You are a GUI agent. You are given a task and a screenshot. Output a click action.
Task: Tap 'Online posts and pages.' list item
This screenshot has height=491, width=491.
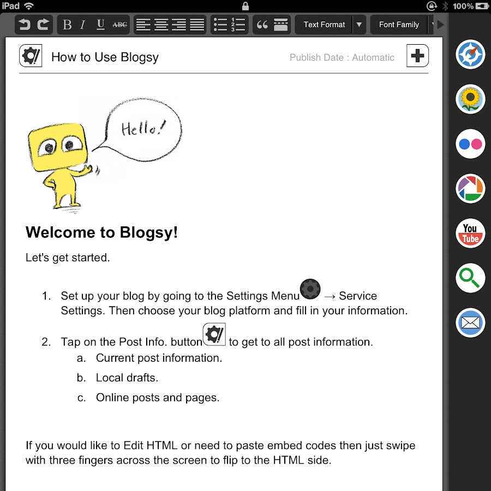coord(158,398)
